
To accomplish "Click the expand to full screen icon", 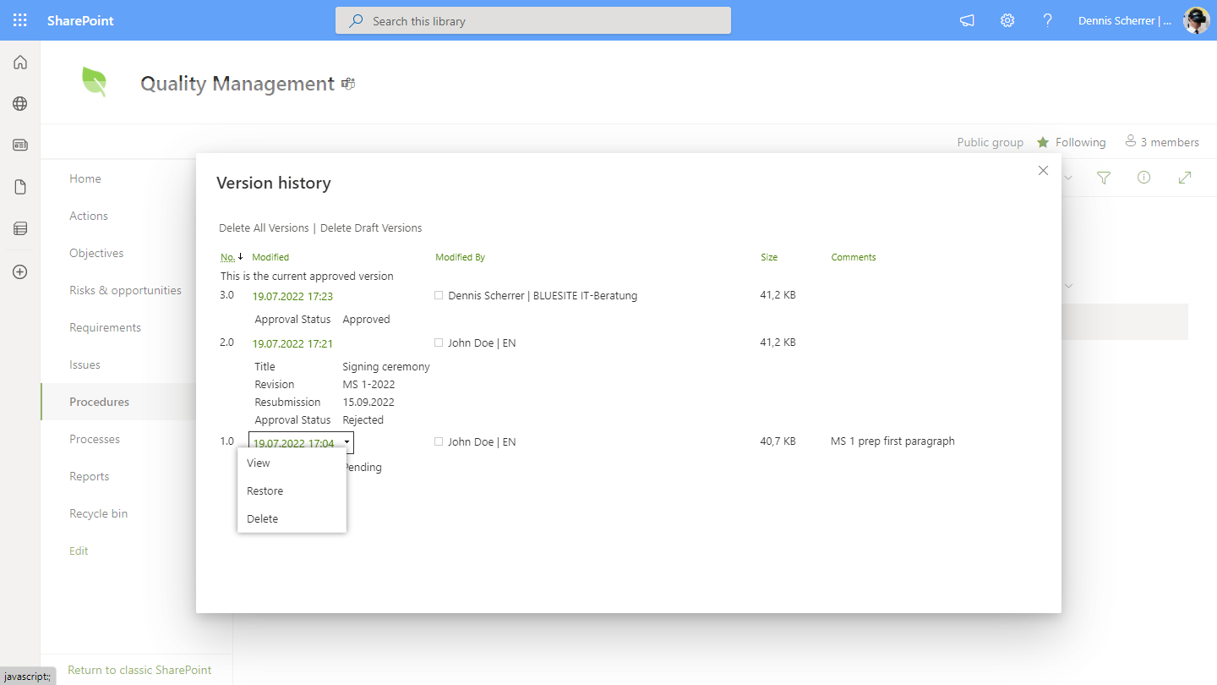I will click(x=1185, y=178).
